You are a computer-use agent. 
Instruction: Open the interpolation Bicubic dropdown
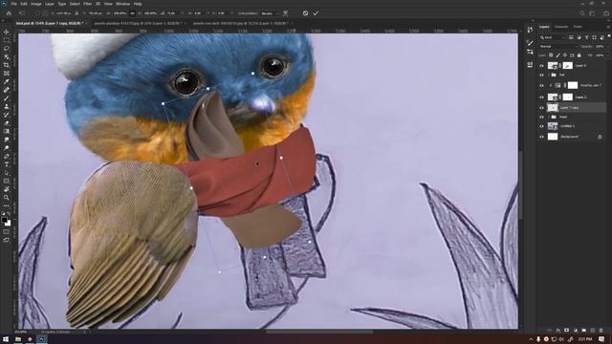pos(270,13)
